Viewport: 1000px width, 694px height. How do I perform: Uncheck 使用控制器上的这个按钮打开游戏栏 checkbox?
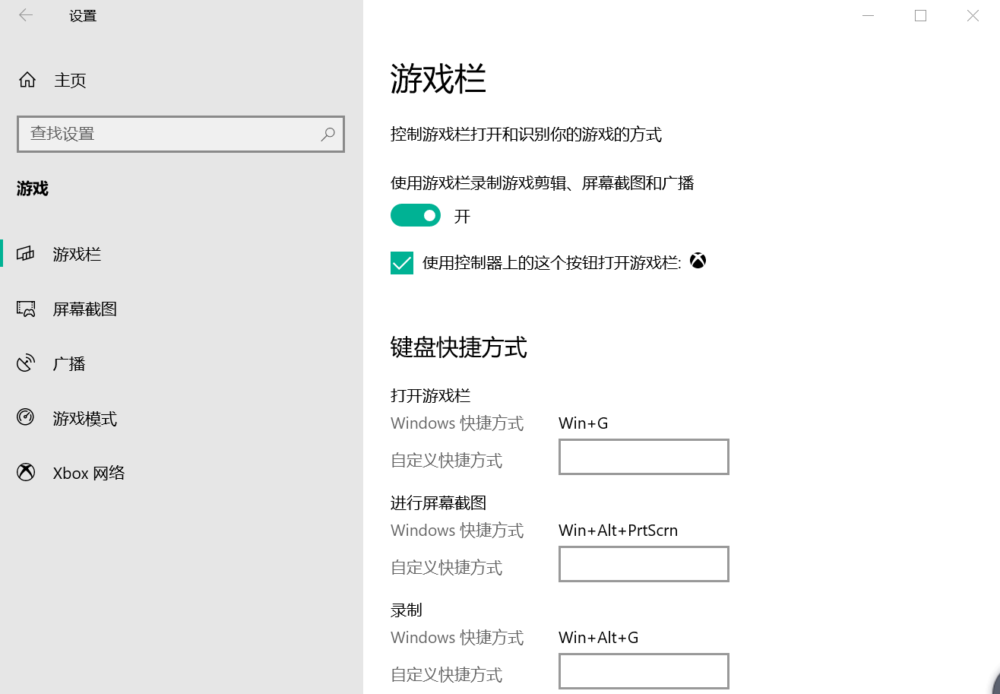point(402,263)
